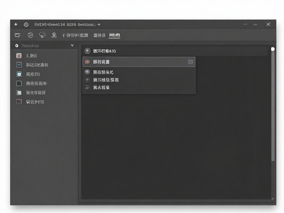Viewport: 284px width, 213px height.
Task: Switch to the middle tab in the toolbar
Action: pyautogui.click(x=99, y=35)
